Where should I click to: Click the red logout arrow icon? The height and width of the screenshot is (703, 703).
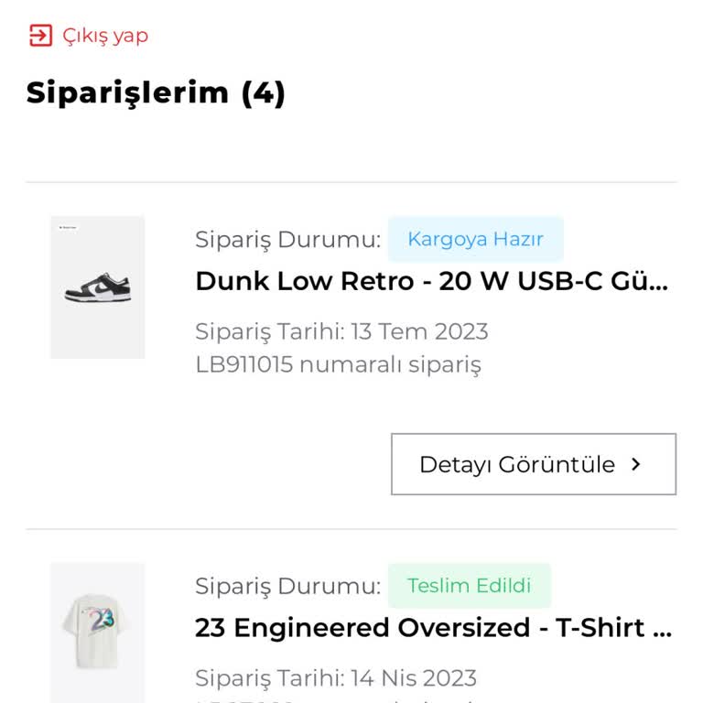[x=41, y=36]
